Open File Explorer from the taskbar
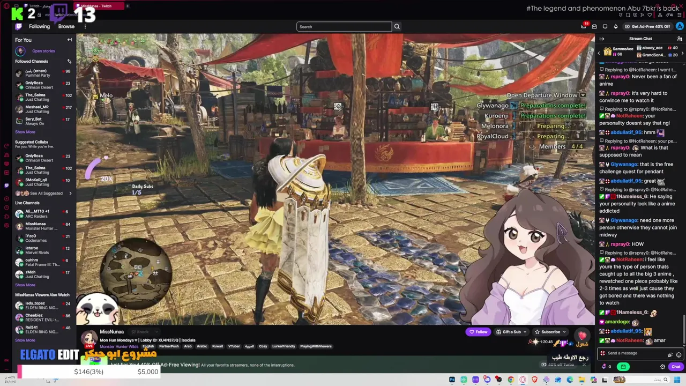Image resolution: width=686 pixels, height=386 pixels. tap(581, 380)
